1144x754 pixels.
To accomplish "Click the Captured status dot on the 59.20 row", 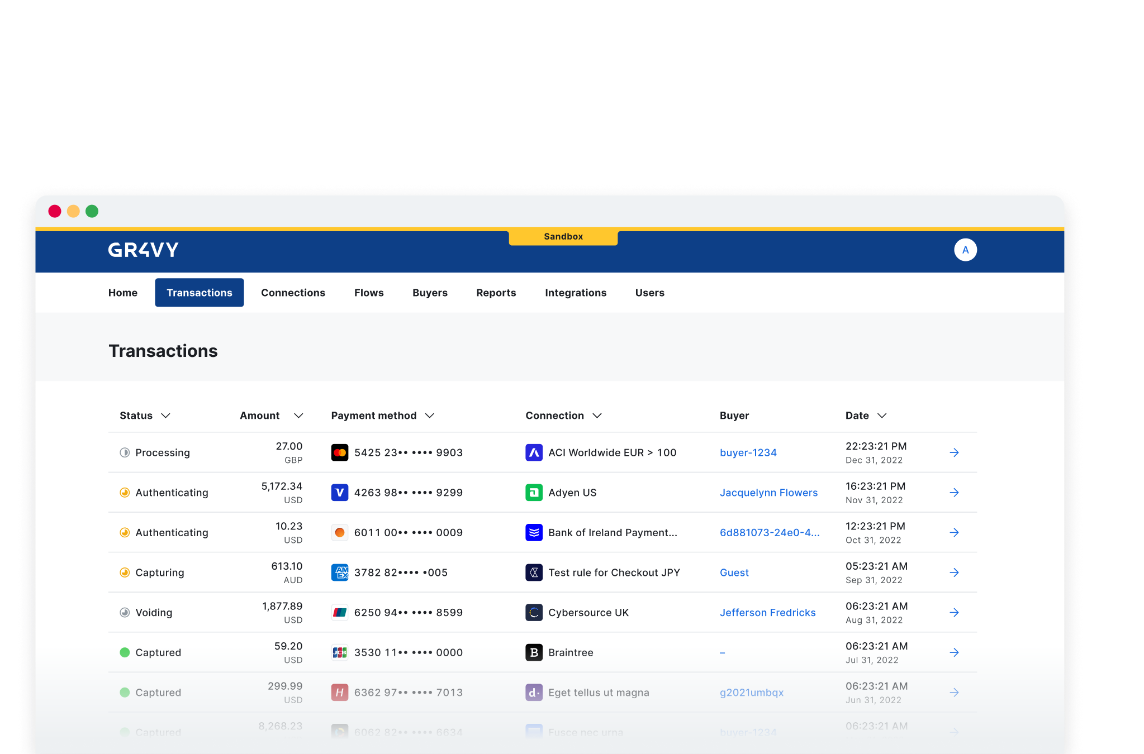I will [x=125, y=652].
